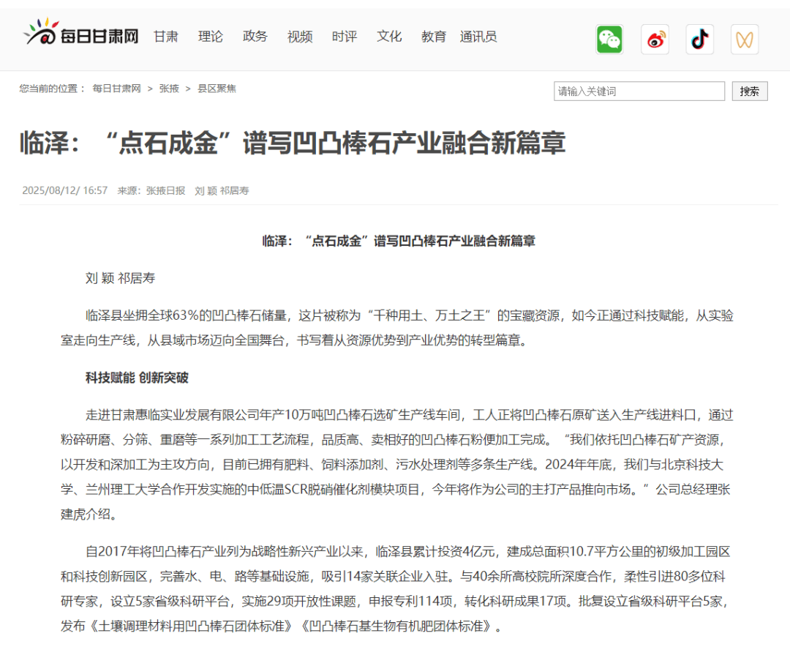The height and width of the screenshot is (647, 790).
Task: Open the 甘肃 navigation menu item
Action: pos(166,37)
